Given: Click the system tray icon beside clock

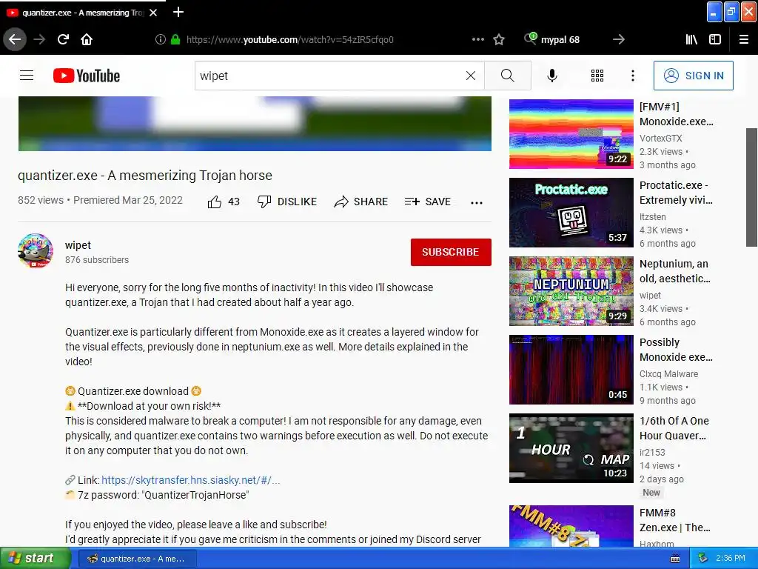Looking at the screenshot, I should point(703,559).
